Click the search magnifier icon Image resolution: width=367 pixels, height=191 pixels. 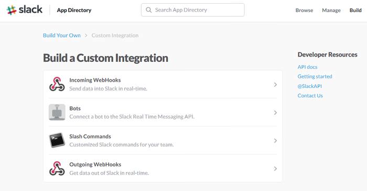pyautogui.click(x=148, y=10)
